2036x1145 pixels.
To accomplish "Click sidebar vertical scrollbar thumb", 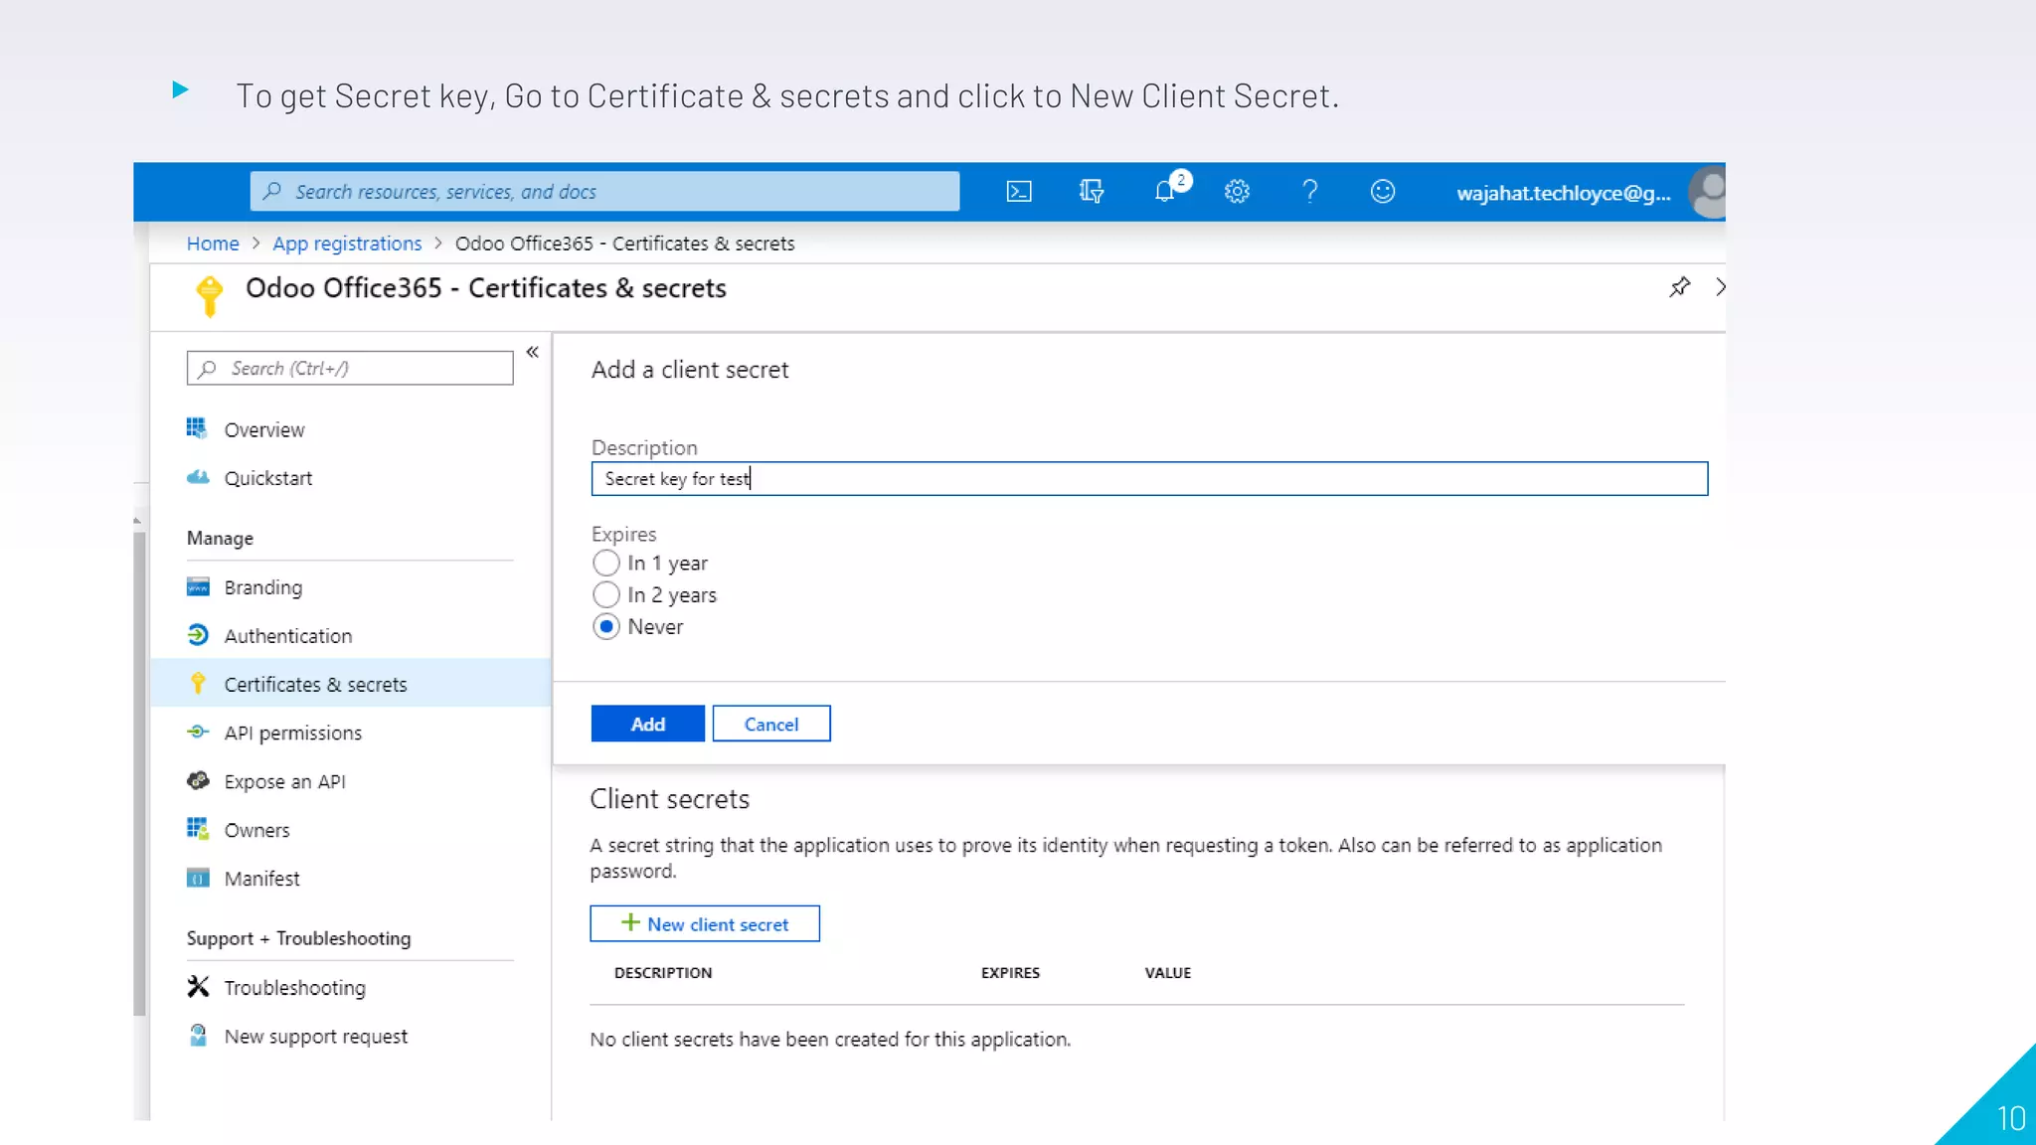I will [x=139, y=773].
